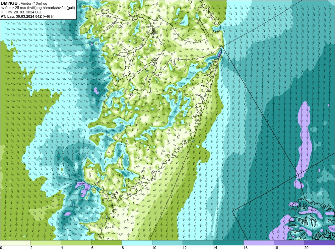The height and width of the screenshot is (250, 335).
Task: Click the legend scale label '20'
Action: tap(307, 248)
